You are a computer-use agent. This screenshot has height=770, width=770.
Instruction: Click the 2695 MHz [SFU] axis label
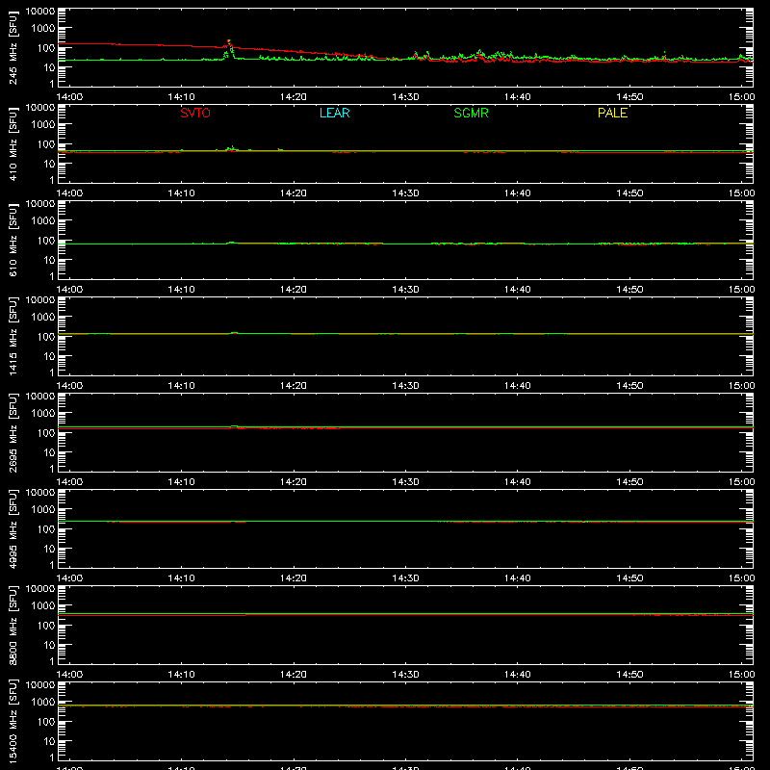[13, 433]
